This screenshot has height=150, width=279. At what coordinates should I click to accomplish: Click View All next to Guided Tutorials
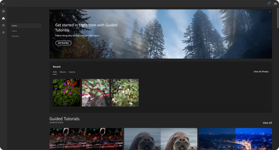click(x=267, y=123)
